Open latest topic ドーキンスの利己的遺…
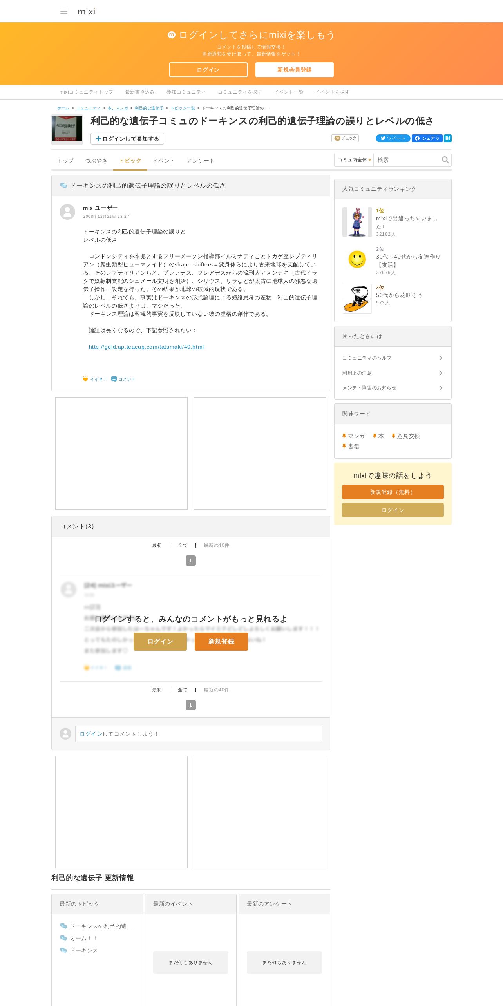 101,926
